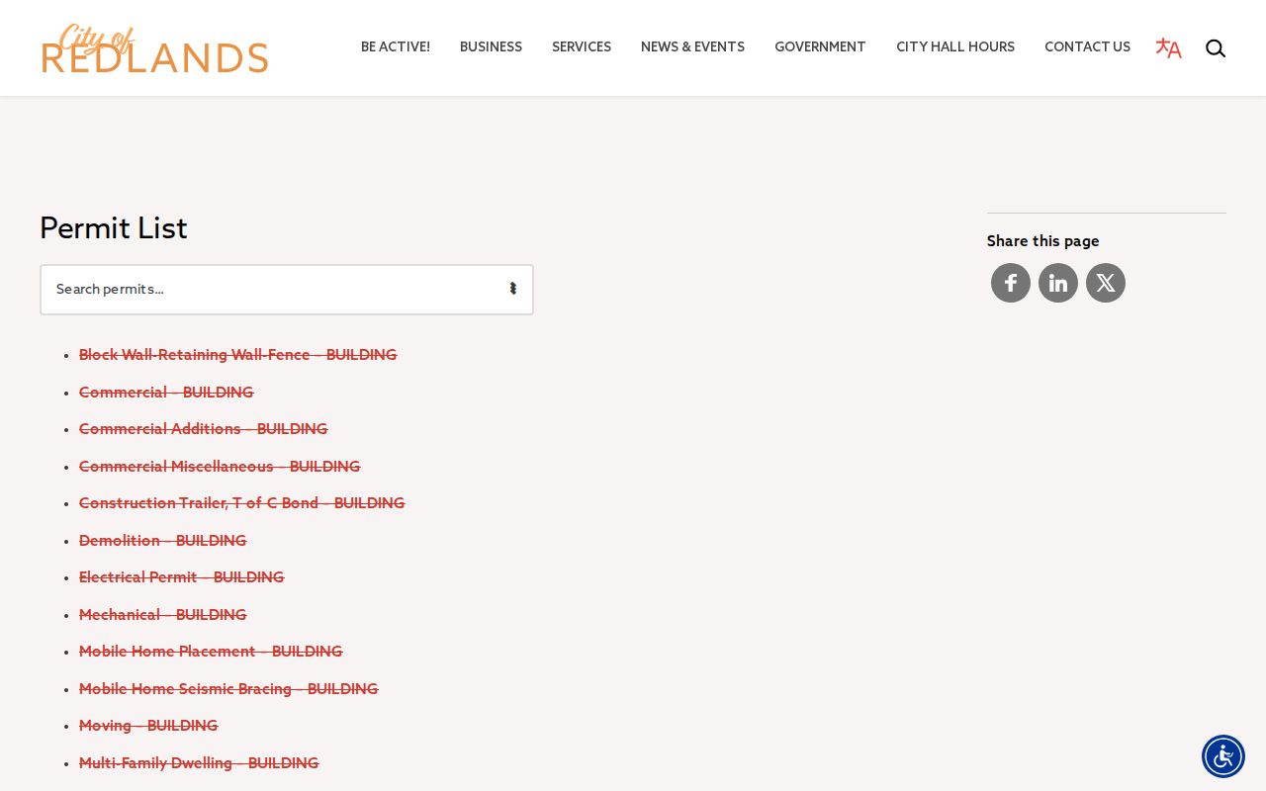
Task: Open Demolition – BUILDING permit link
Action: coord(163,541)
